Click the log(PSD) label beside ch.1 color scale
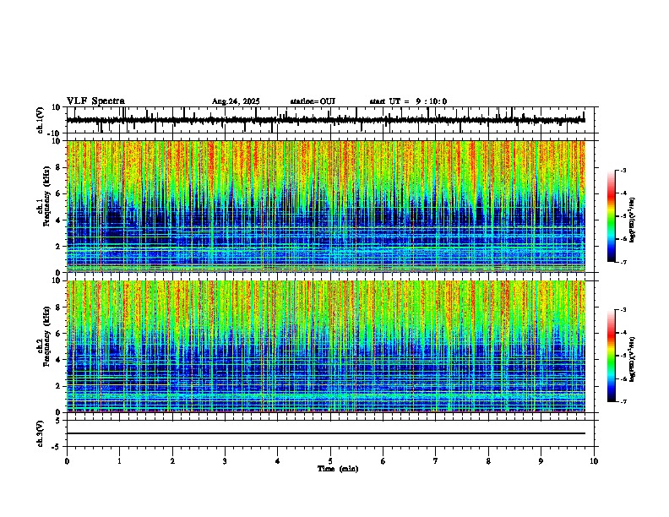 click(x=633, y=220)
